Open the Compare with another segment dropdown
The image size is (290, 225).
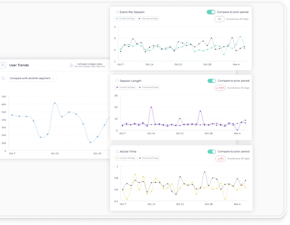[32, 78]
